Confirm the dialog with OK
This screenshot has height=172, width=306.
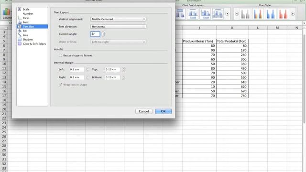(164, 111)
